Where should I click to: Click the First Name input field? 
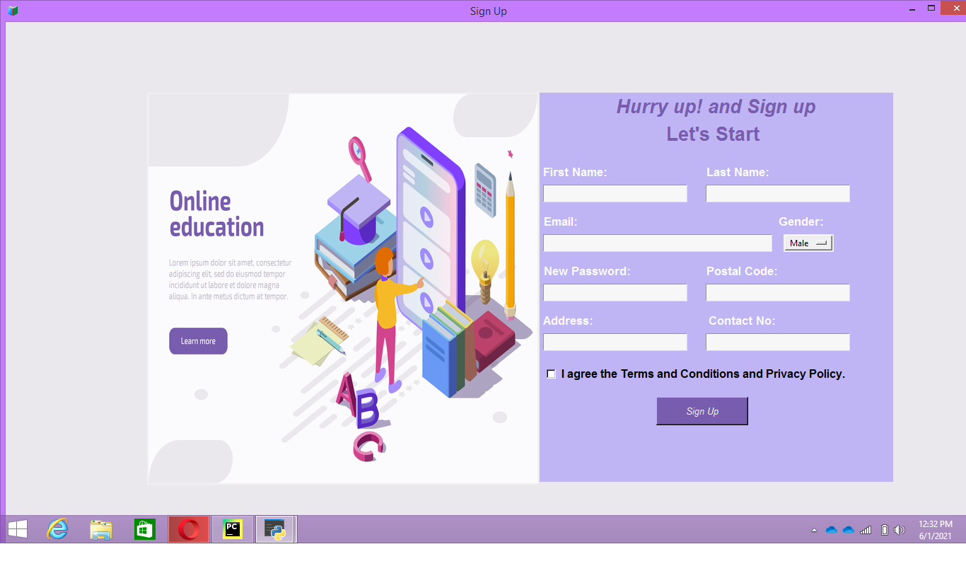[x=615, y=193]
